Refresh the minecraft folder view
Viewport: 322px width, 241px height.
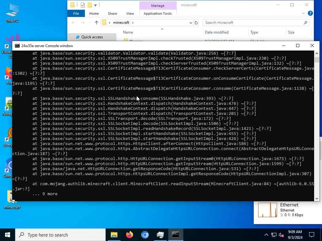[x=196, y=23]
